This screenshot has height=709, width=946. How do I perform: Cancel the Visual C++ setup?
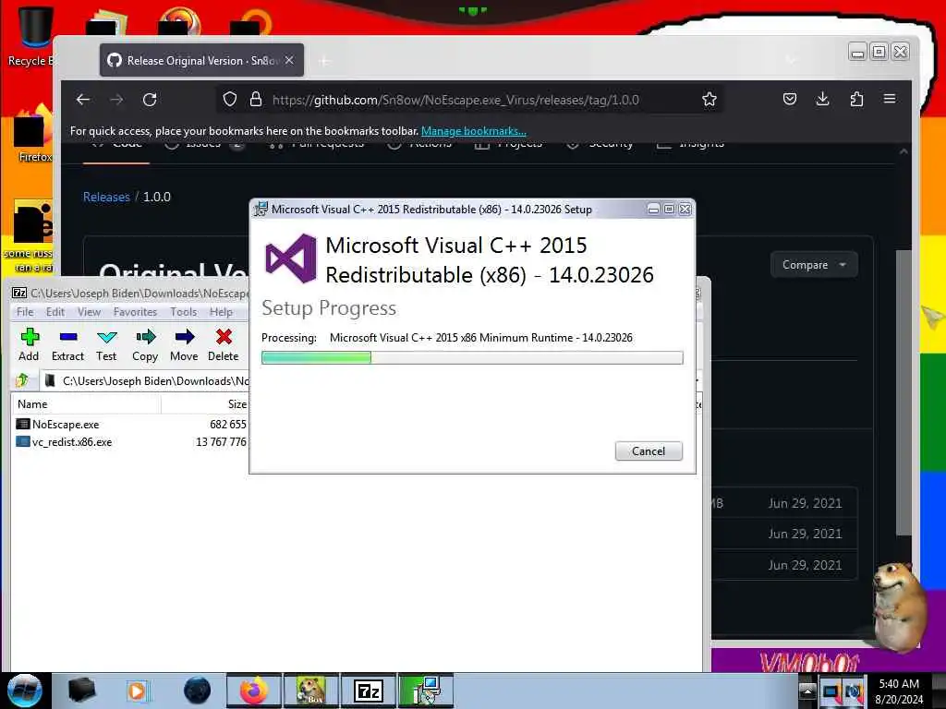[649, 451]
